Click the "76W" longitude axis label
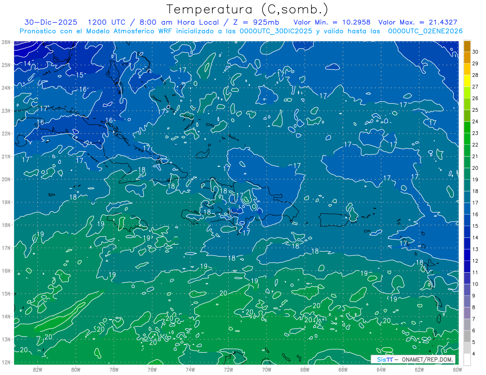The image size is (486, 375). (152, 369)
